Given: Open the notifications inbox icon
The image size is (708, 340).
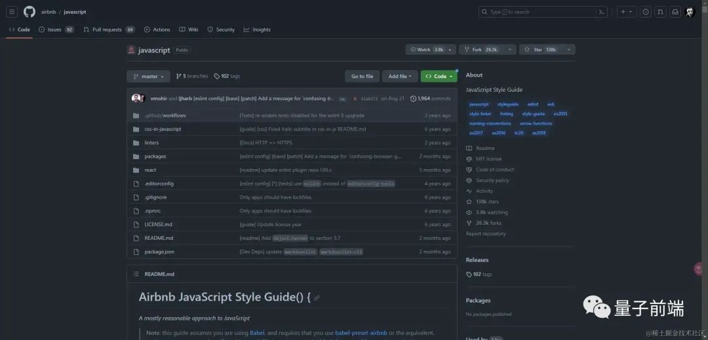Looking at the screenshot, I should pos(675,12).
